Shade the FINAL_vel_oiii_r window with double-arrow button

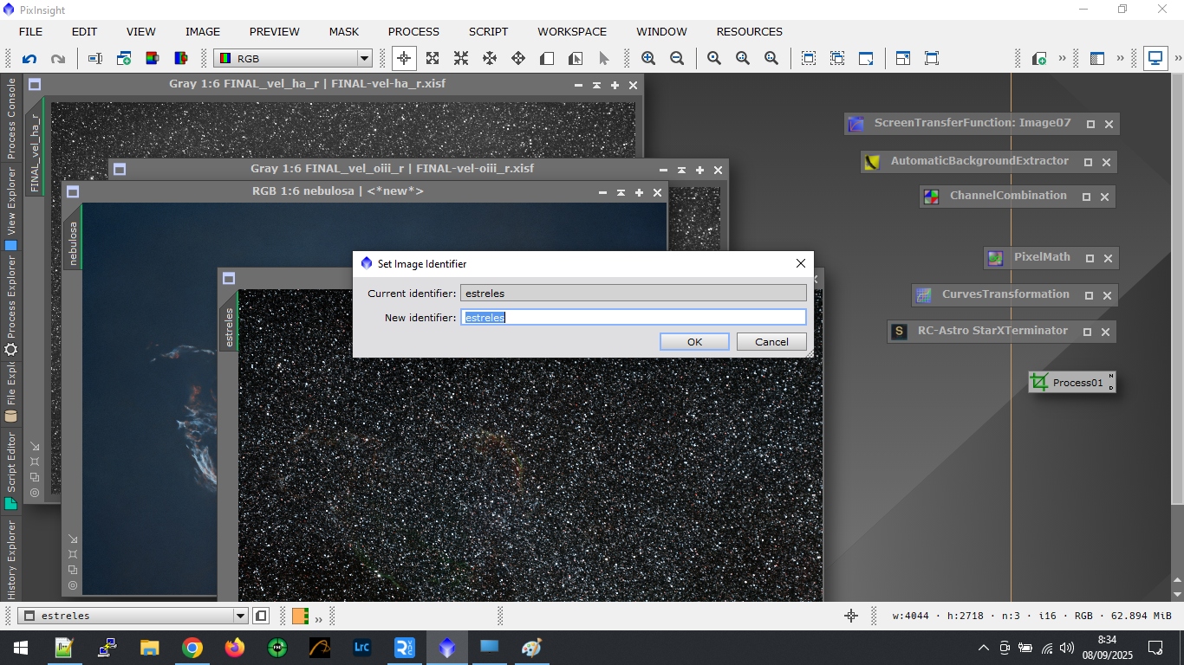(x=681, y=170)
